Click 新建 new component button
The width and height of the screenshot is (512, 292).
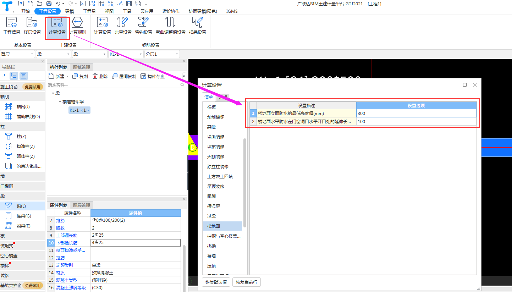point(57,76)
